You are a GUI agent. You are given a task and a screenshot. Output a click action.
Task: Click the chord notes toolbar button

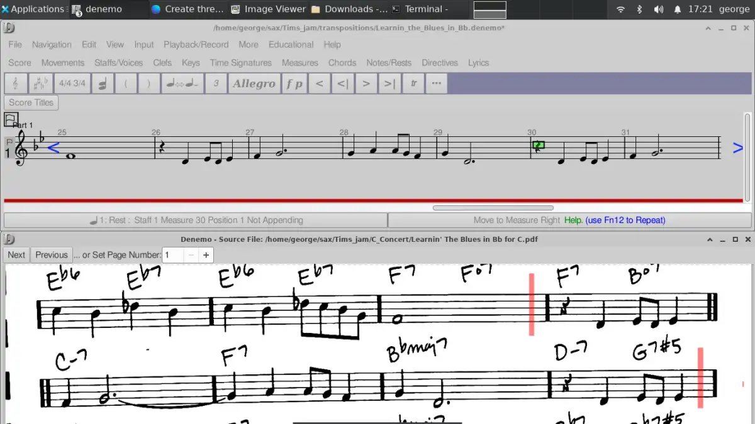click(102, 84)
